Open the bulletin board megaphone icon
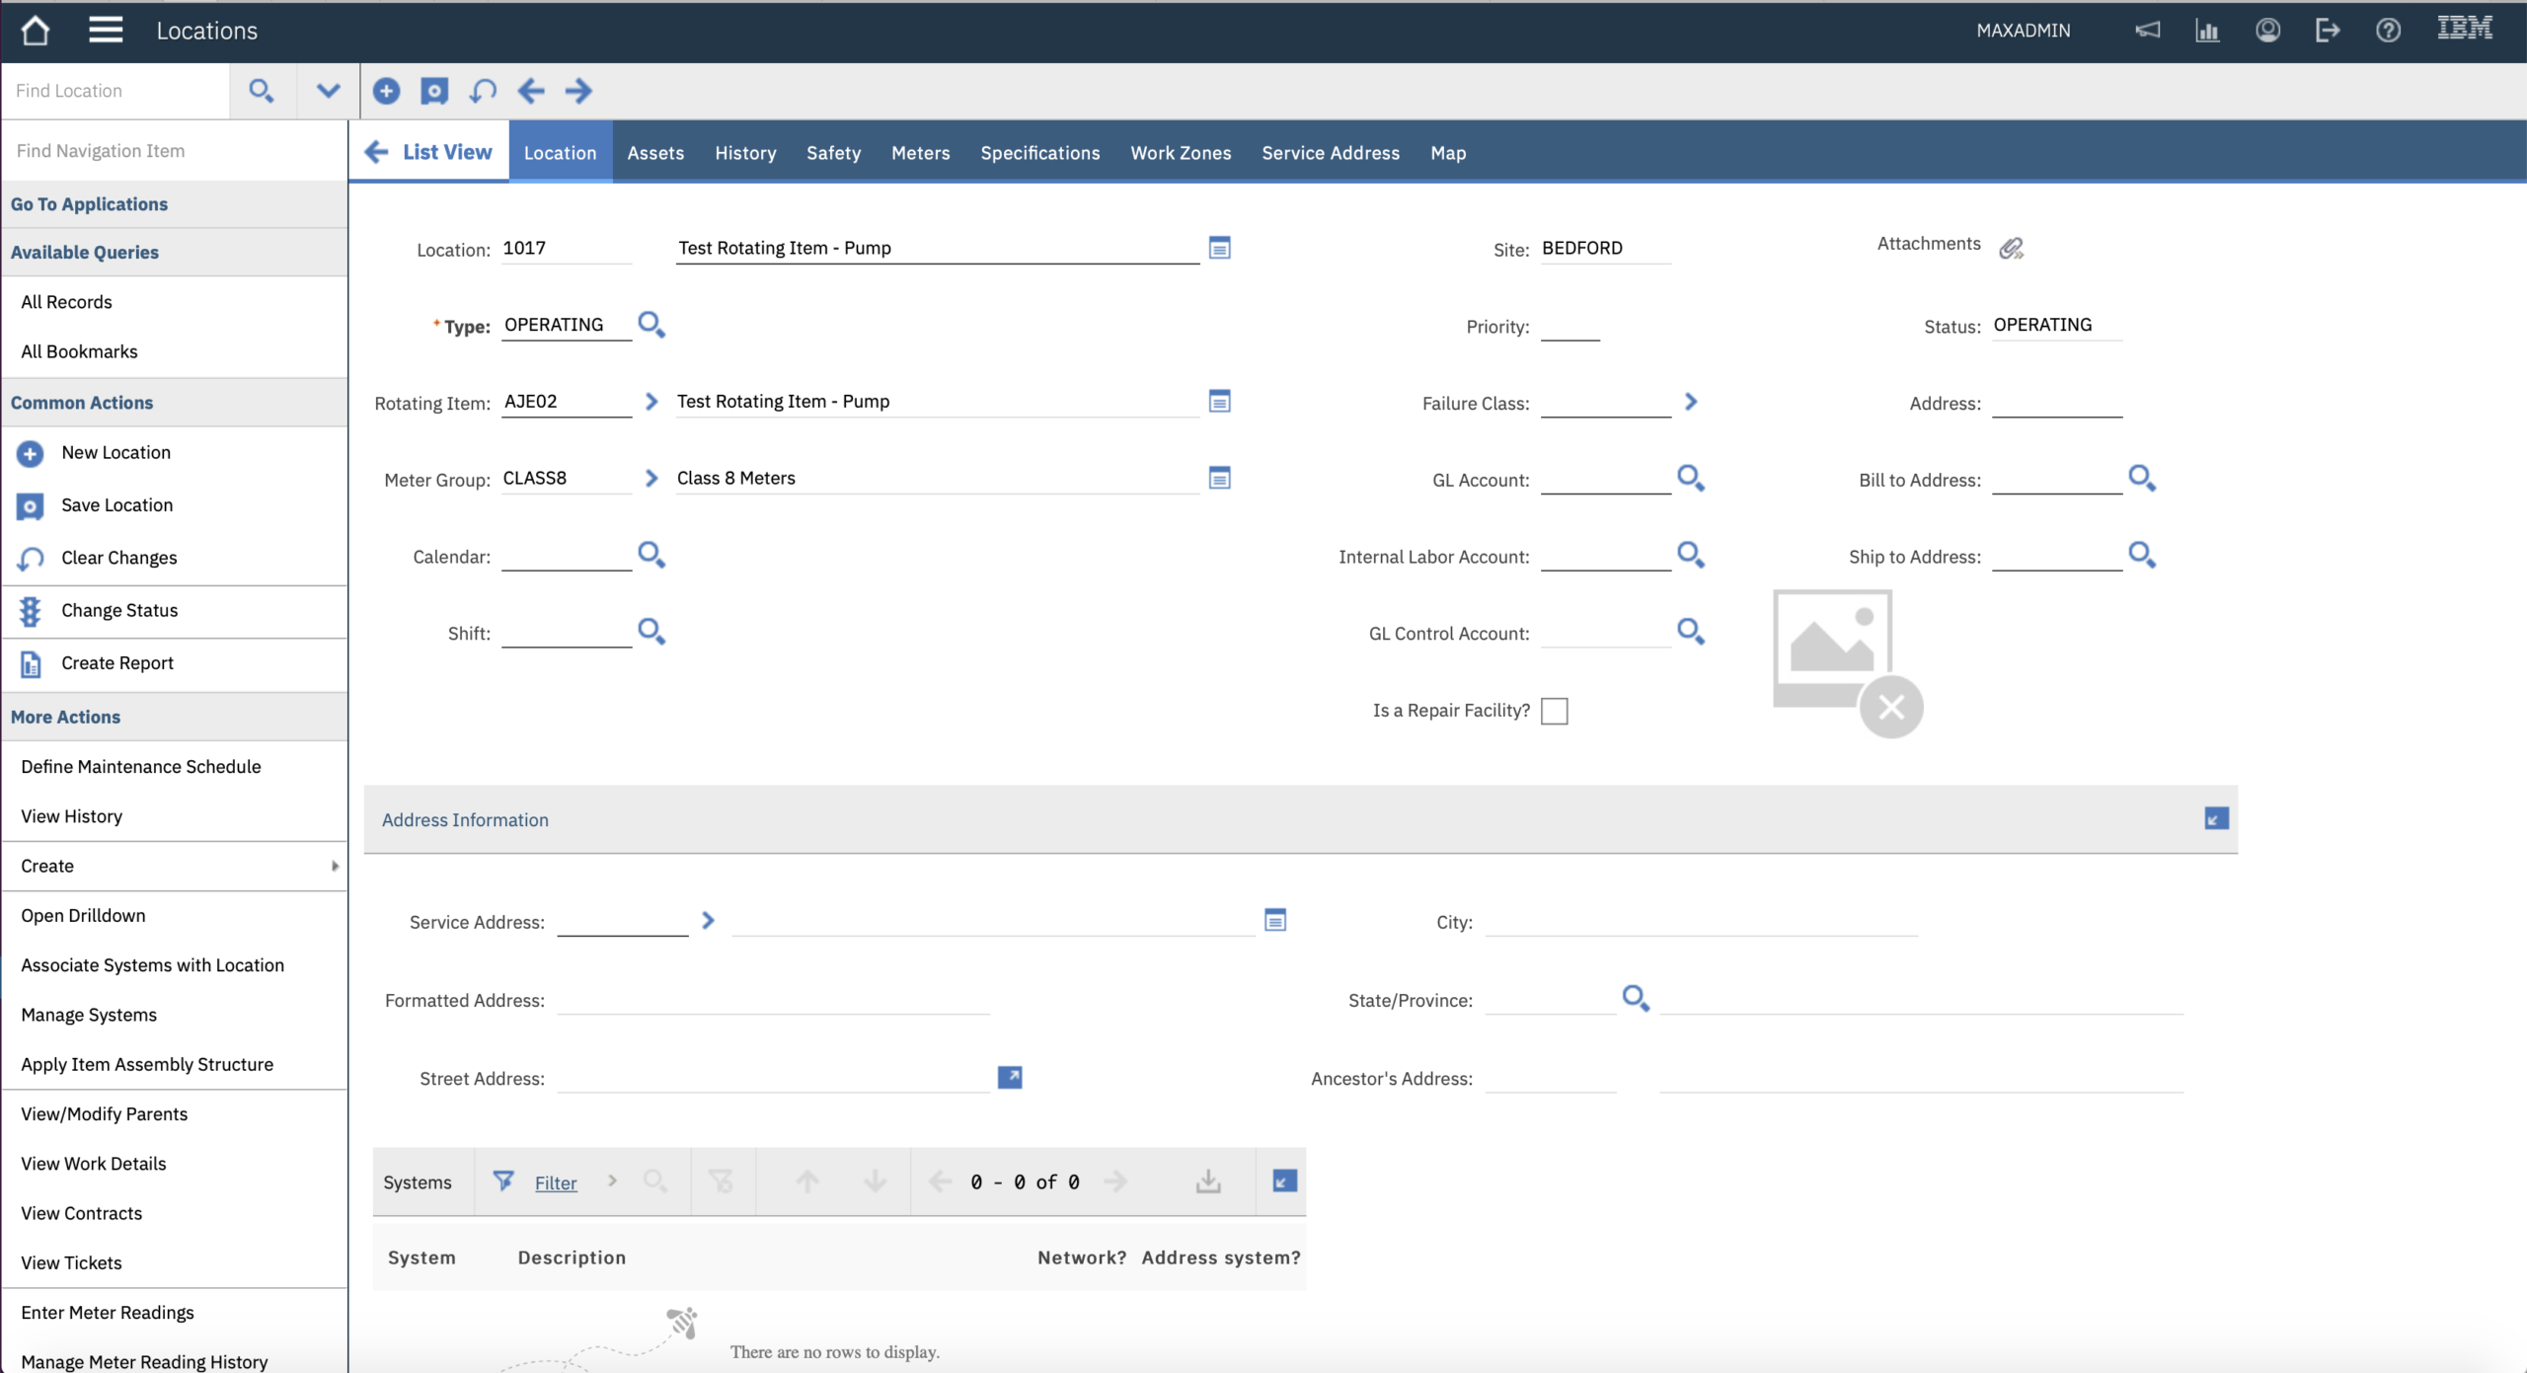The width and height of the screenshot is (2527, 1373). 2147,31
